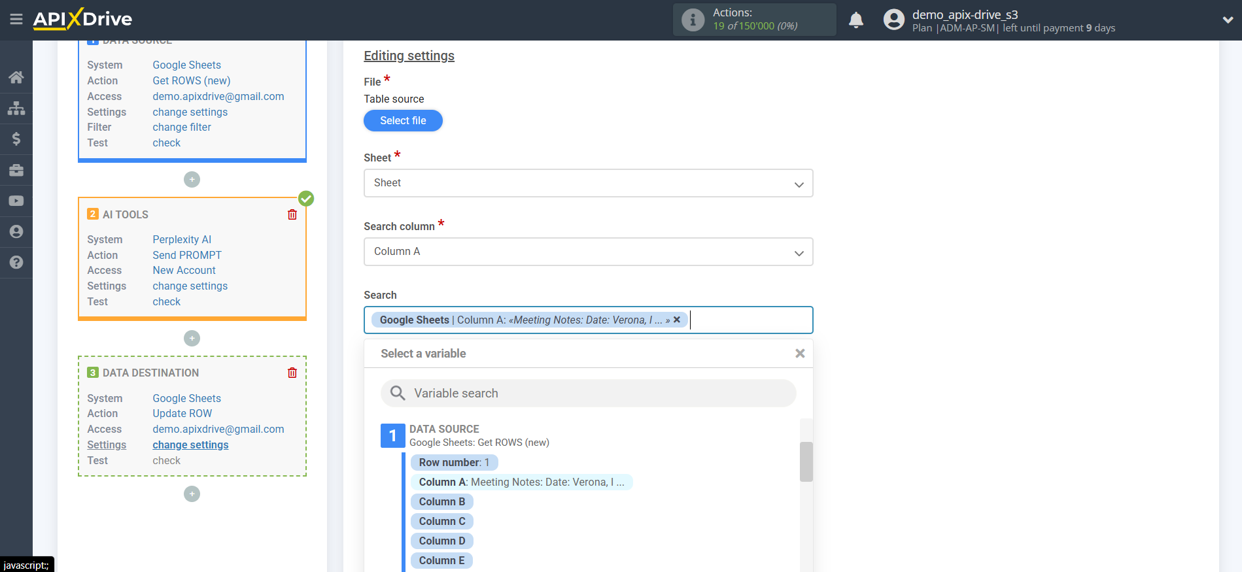Delete the DATA DESTINATION block
Viewport: 1242px width, 572px height.
coord(292,373)
